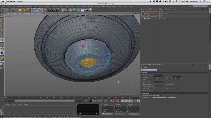The height and width of the screenshot is (118, 211).
Task: Enable the Crear N-gons checkbox
Action: pos(155,84)
